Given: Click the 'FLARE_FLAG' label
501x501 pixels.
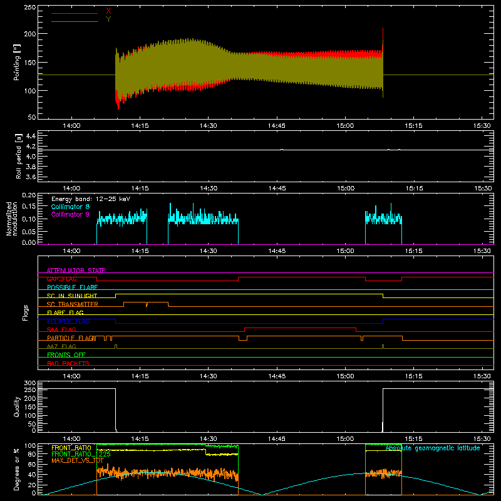Looking at the screenshot, I should point(65,312).
